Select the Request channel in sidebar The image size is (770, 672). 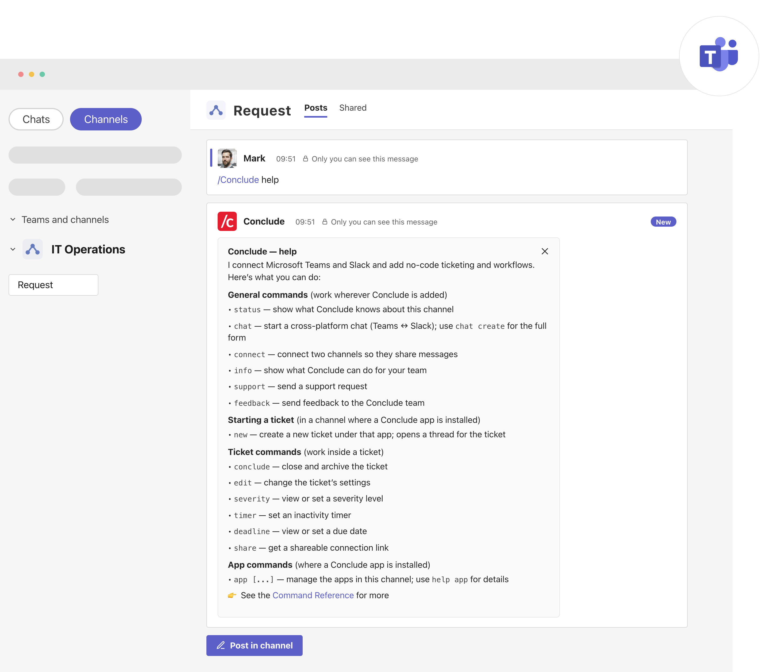[x=54, y=285]
